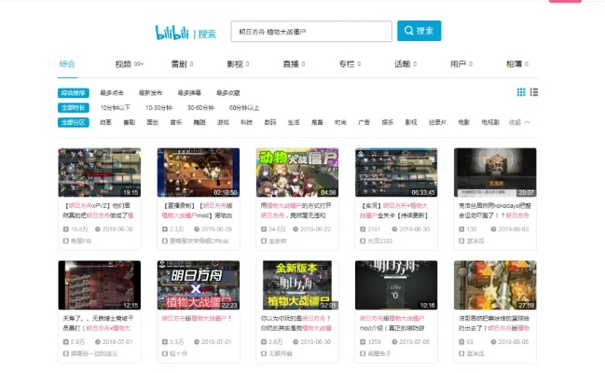This screenshot has width=605, height=373.
Task: Switch to grid view layout icon
Action: 521,92
